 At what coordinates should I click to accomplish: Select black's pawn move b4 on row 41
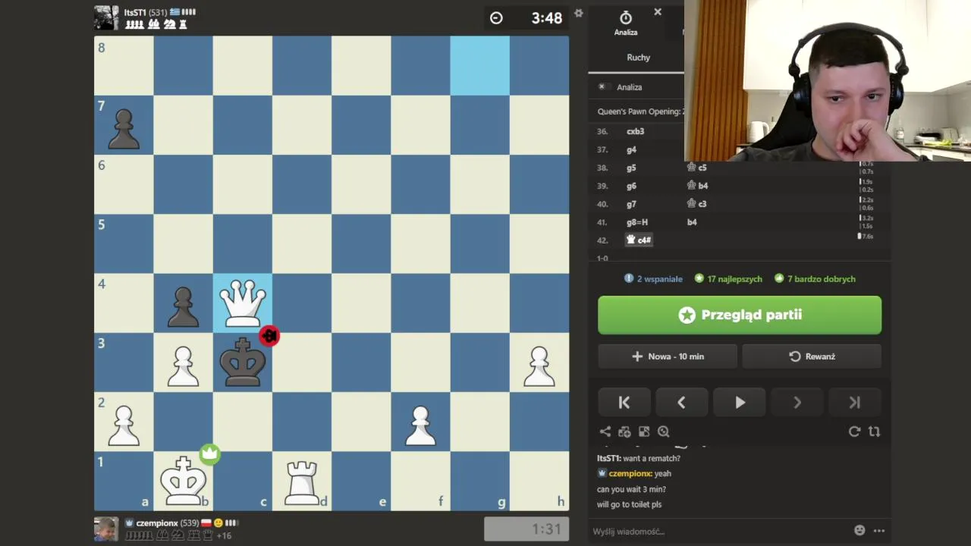coord(692,222)
